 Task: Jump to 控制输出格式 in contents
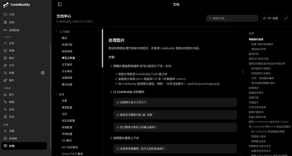pyautogui.click(x=259, y=141)
